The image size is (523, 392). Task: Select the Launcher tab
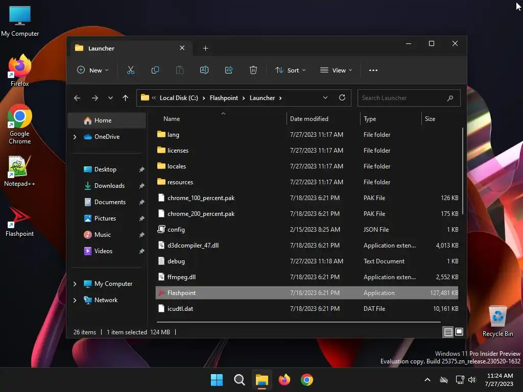[130, 48]
